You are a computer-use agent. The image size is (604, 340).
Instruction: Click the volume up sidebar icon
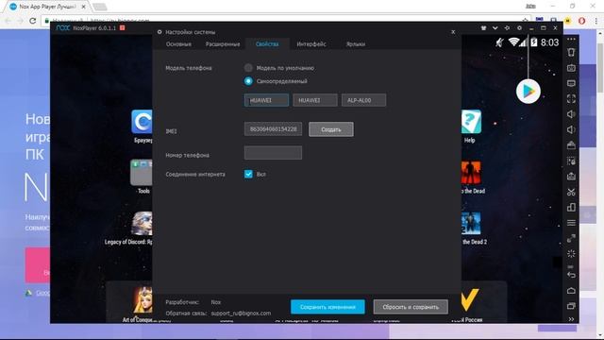point(571,114)
